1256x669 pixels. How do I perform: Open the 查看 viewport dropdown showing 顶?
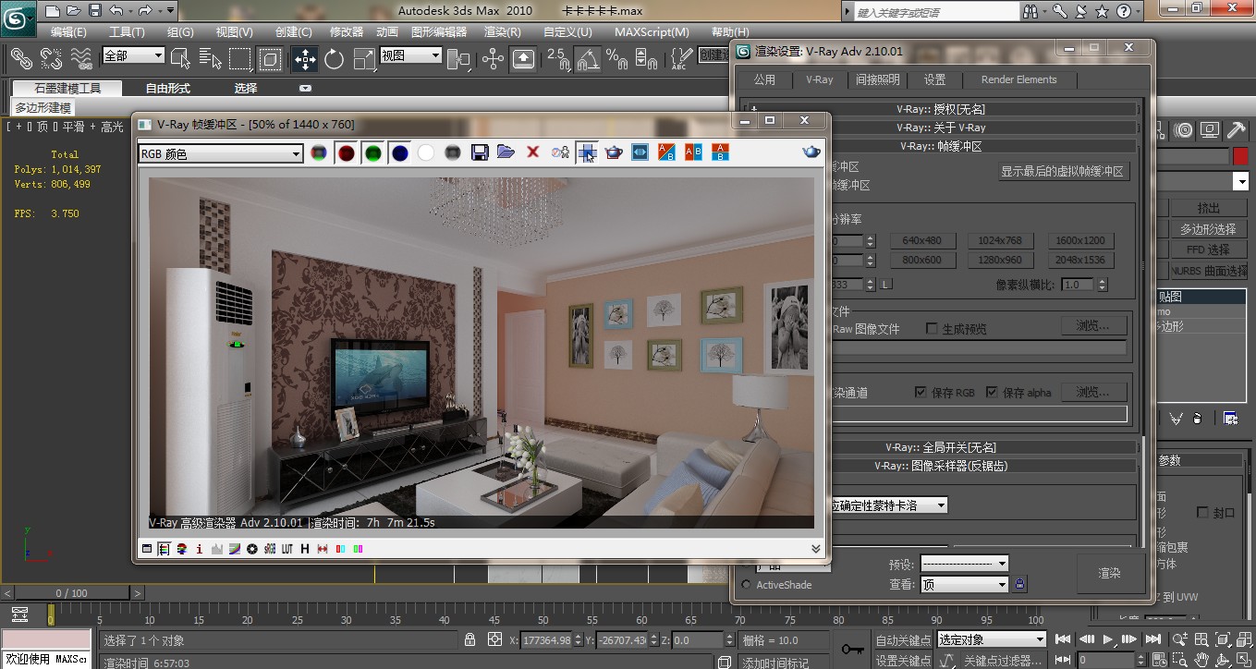(964, 584)
